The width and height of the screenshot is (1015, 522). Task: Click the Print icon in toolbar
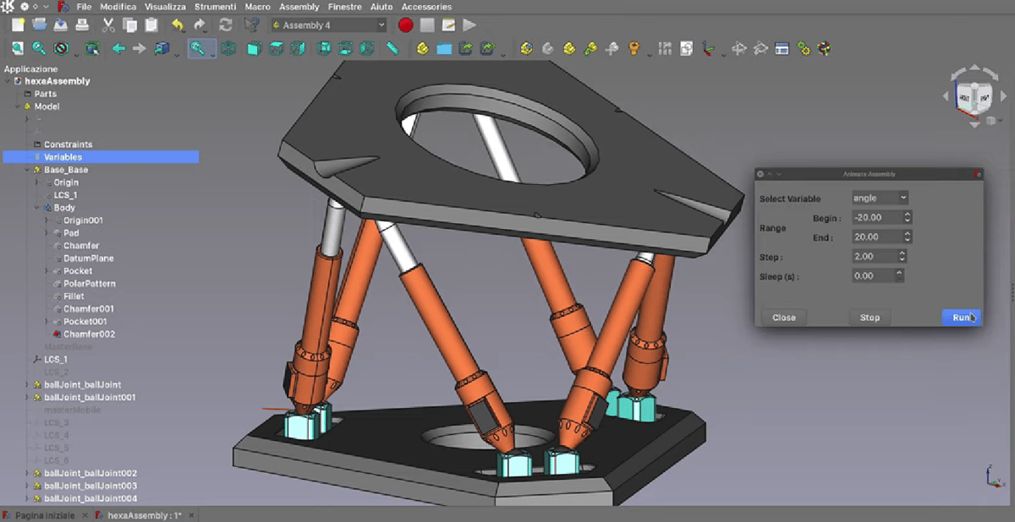[x=81, y=25]
